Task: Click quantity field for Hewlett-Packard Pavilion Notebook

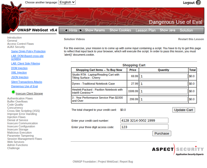Action: (163, 91)
